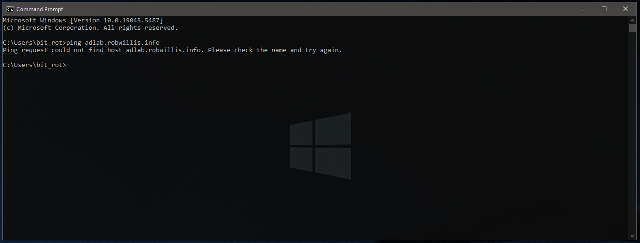Click the scrollbar up arrow
The image size is (640, 243).
click(632, 20)
